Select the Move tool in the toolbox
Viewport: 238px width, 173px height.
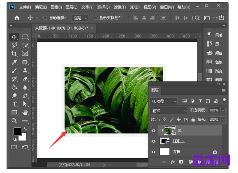point(14,37)
